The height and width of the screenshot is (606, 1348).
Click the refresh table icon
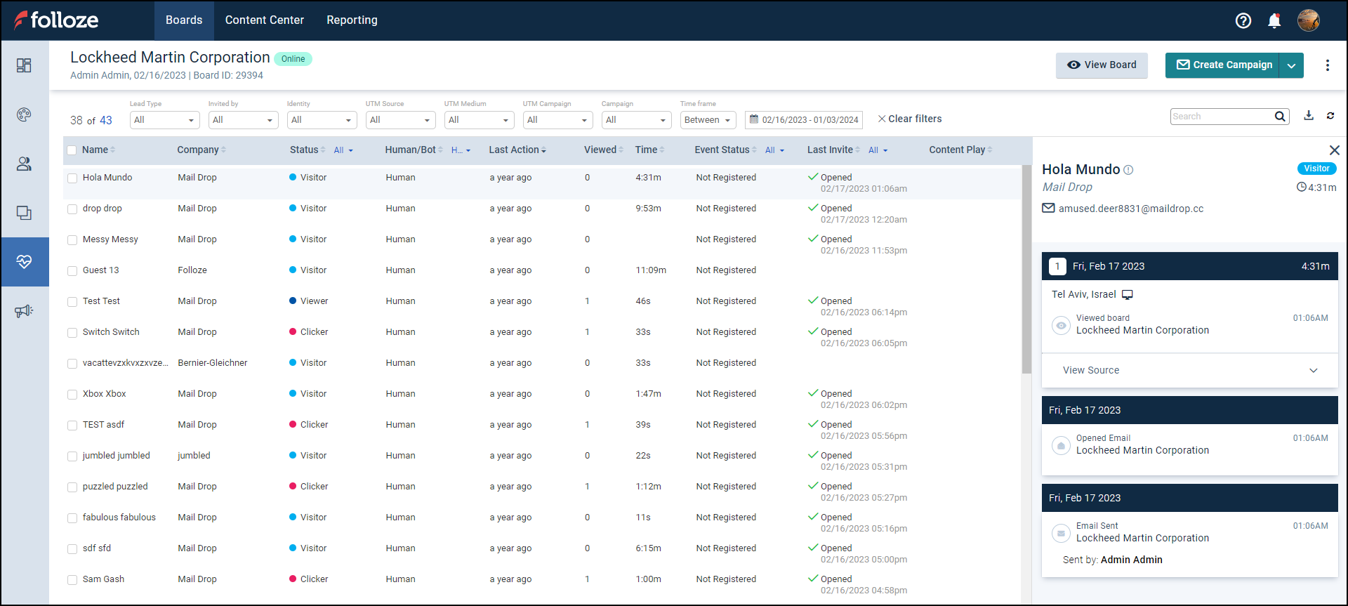[1330, 116]
